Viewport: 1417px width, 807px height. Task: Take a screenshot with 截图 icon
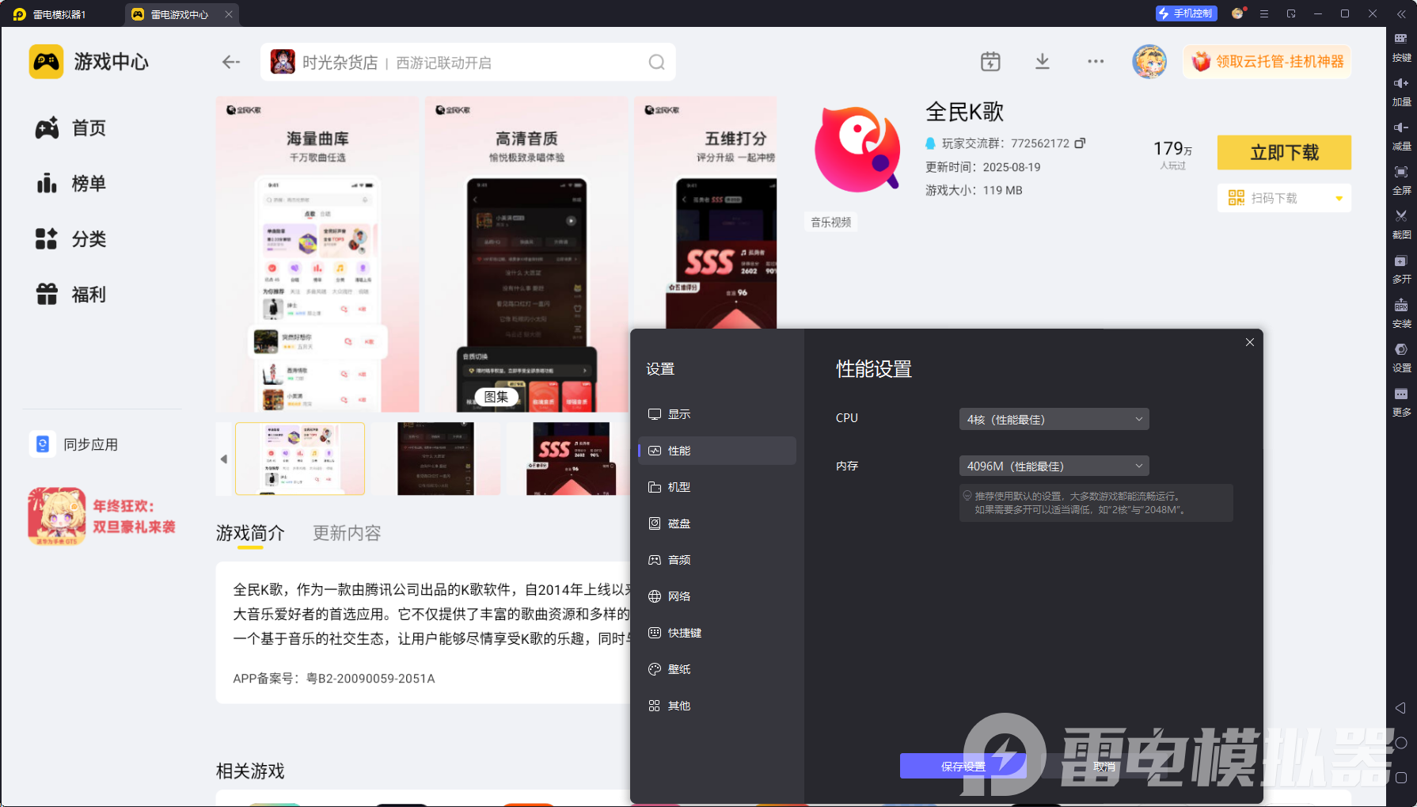click(1401, 225)
